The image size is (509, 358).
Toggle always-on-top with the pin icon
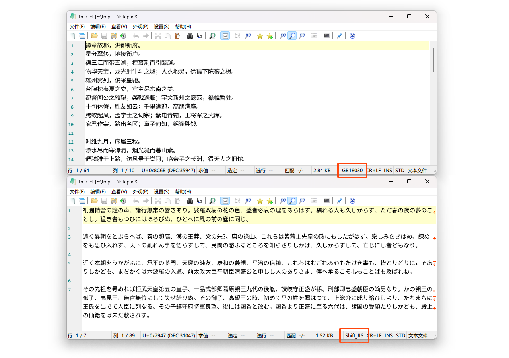click(x=339, y=36)
